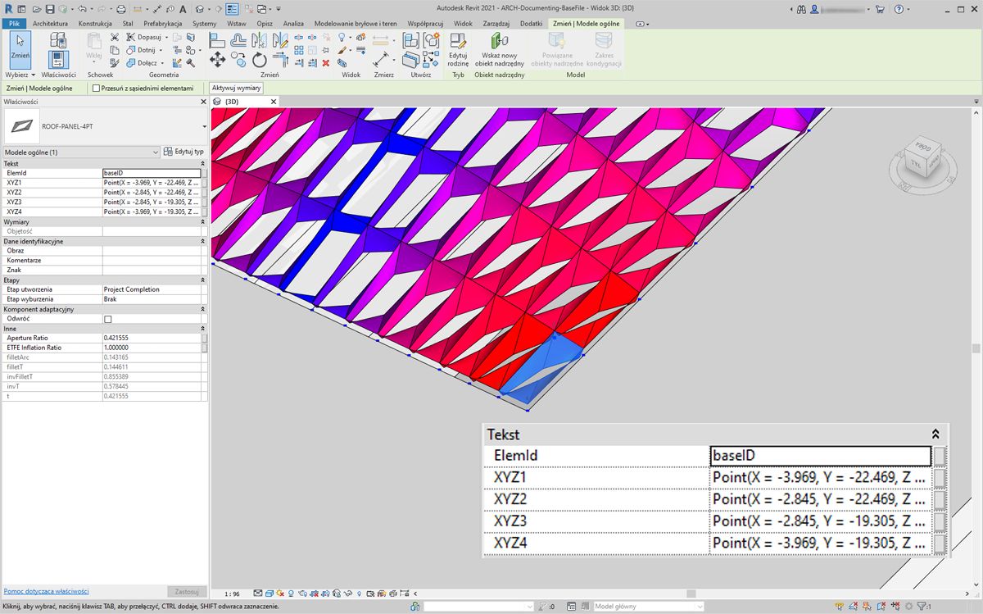Screen dimensions: 983x614
Task: Click the Edytuj typ button
Action: pyautogui.click(x=183, y=152)
